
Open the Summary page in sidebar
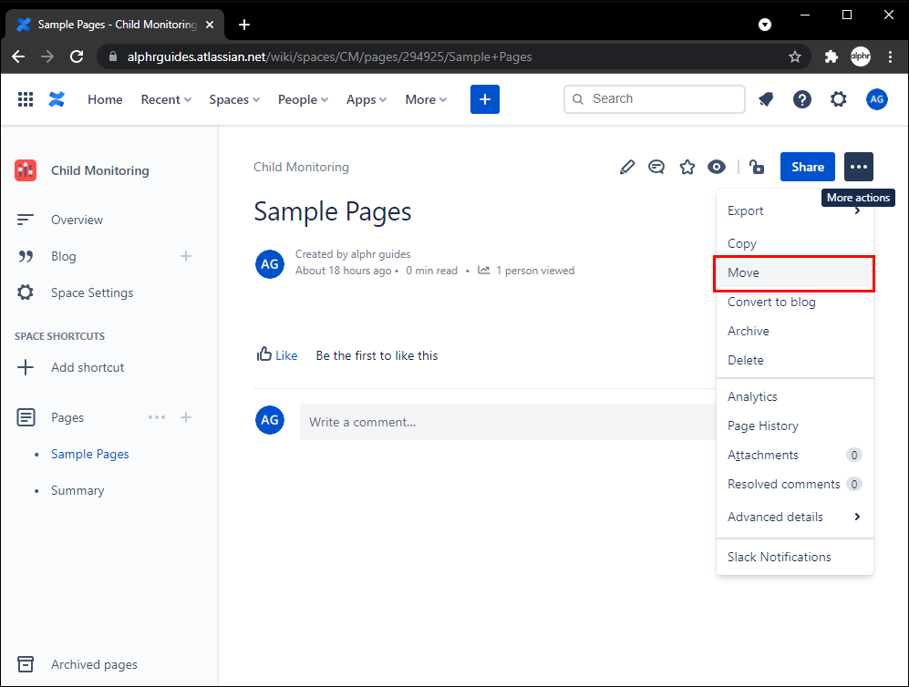coord(77,490)
